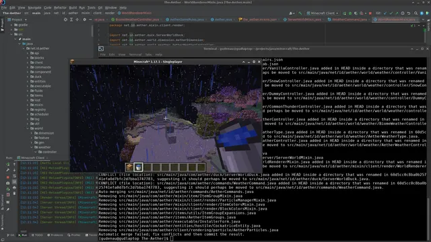Open the Terminal window's Edit menu

tap(112, 54)
